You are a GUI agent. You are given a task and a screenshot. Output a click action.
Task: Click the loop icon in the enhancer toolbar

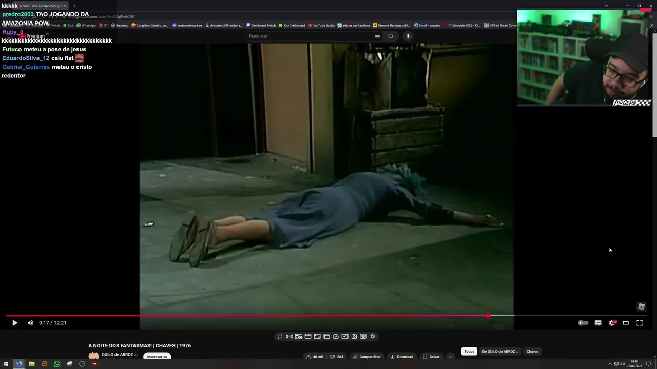[280, 337]
